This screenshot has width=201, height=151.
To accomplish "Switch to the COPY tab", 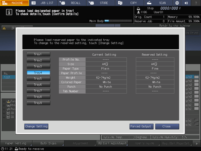I will [130, 3].
